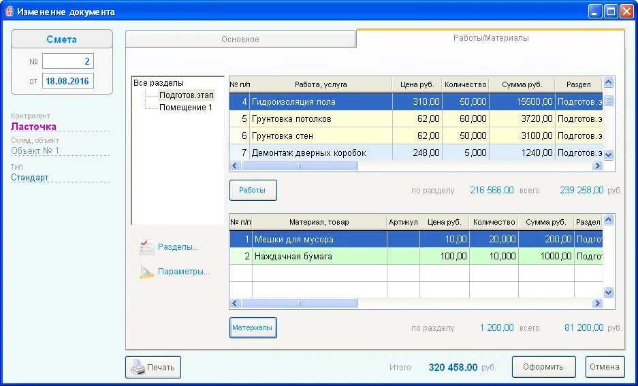
Task: Focus the date field 18.08.2016
Action: click(x=68, y=81)
